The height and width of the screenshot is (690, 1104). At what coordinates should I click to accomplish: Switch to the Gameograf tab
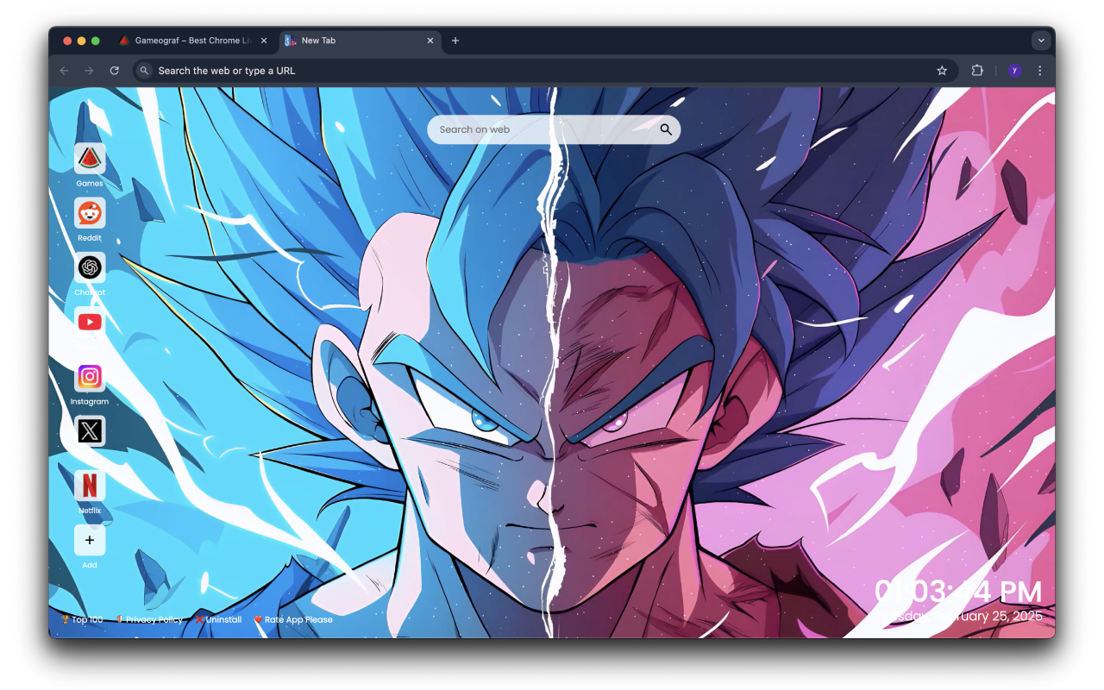point(193,41)
